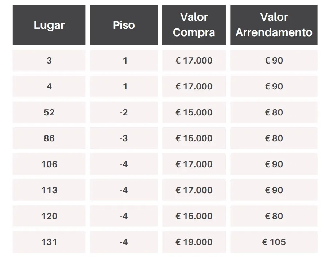Click the Piso -3 cell
Viewport: 329px width, 264px height.
coord(124,138)
